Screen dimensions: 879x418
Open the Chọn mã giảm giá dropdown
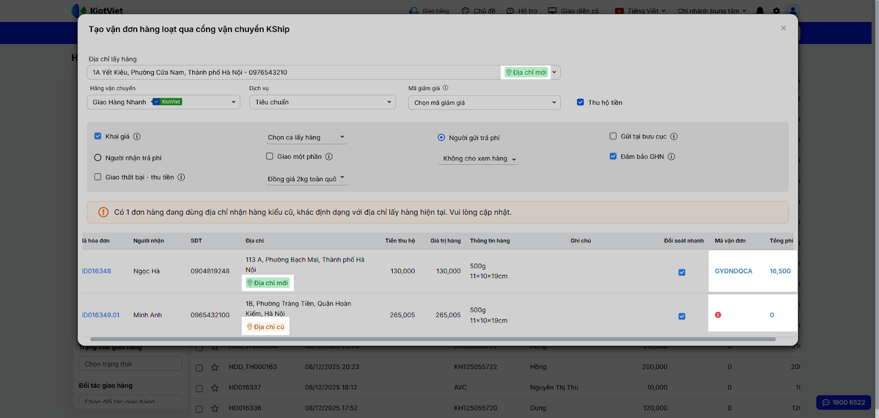point(484,103)
